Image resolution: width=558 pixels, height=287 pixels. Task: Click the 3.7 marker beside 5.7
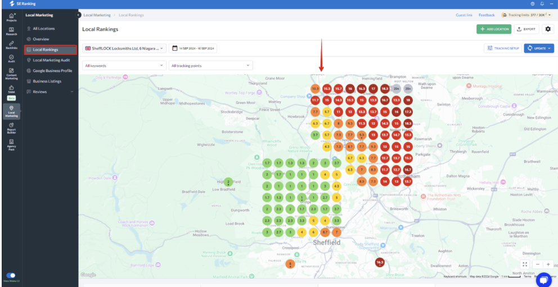[x=315, y=135]
